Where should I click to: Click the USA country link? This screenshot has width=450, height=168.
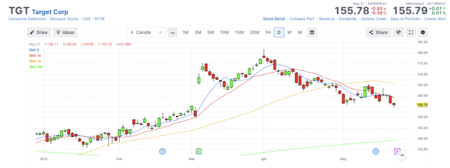point(87,19)
